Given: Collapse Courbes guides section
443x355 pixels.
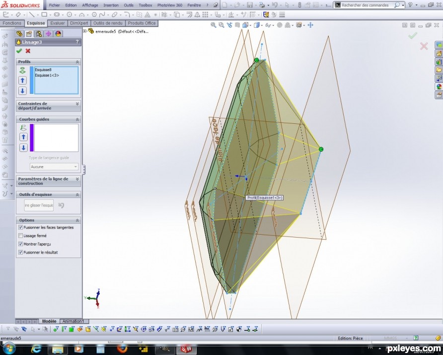Looking at the screenshot, I should tap(77, 119).
